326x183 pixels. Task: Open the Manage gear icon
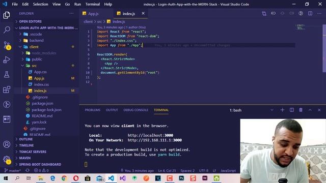pos(7,160)
